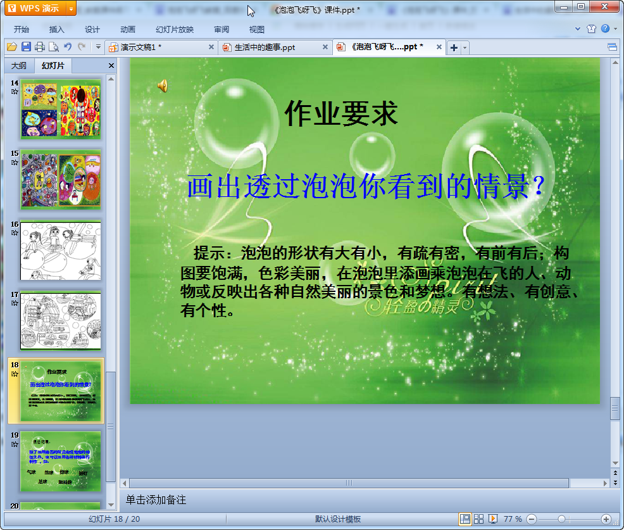624x530 pixels.
Task: Open Print Preview icon
Action: (x=53, y=47)
